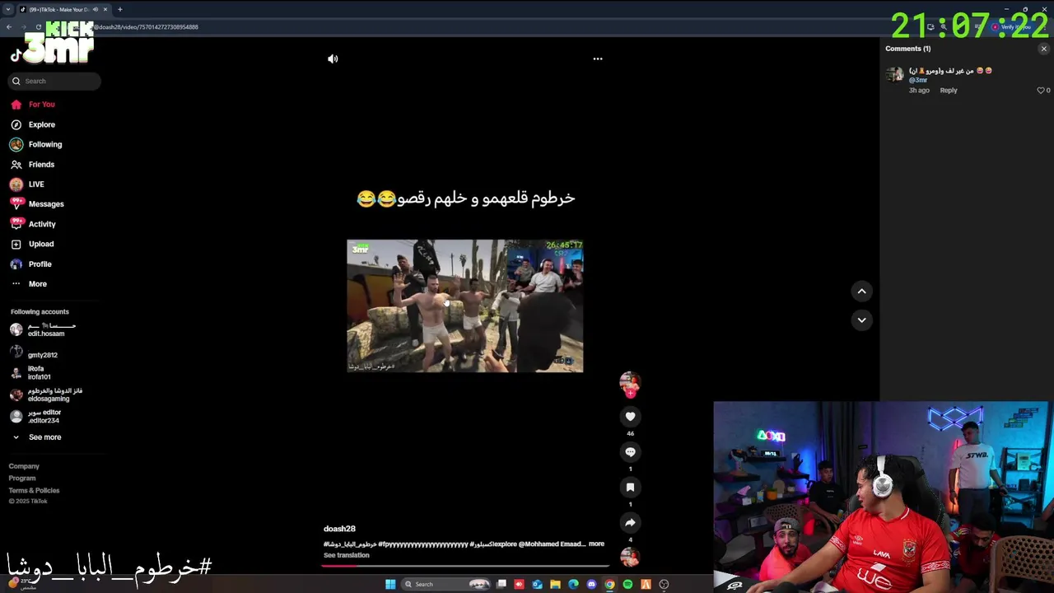Like the video with heart icon
The width and height of the screenshot is (1054, 593).
[630, 417]
